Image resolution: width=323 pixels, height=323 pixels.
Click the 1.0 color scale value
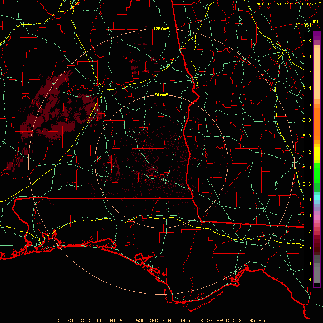click(307, 216)
